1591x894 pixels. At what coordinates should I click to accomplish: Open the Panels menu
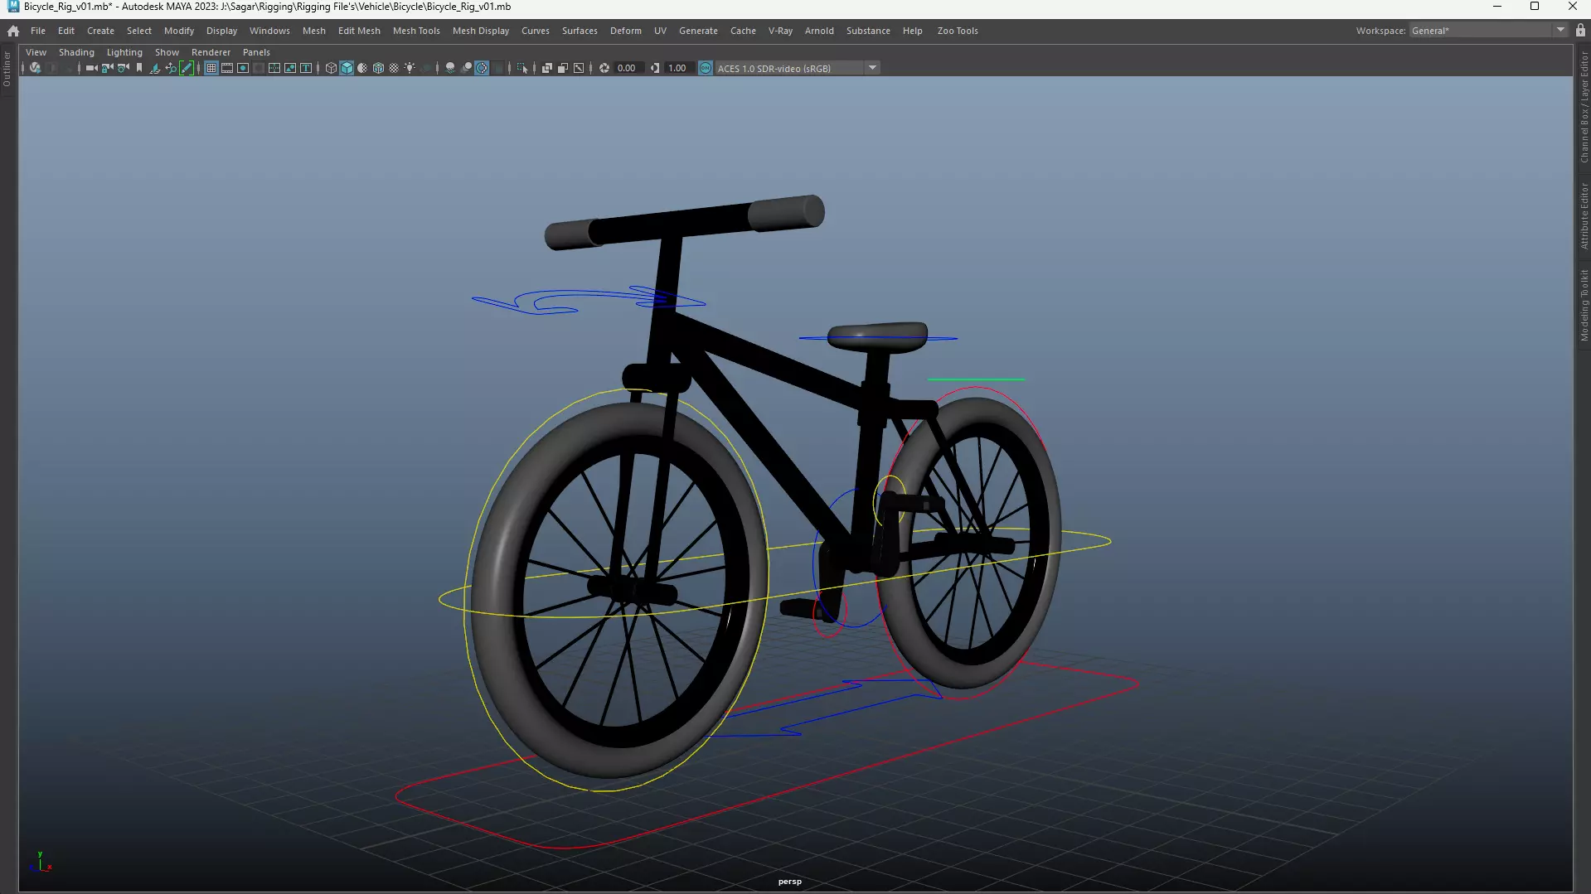click(x=256, y=52)
